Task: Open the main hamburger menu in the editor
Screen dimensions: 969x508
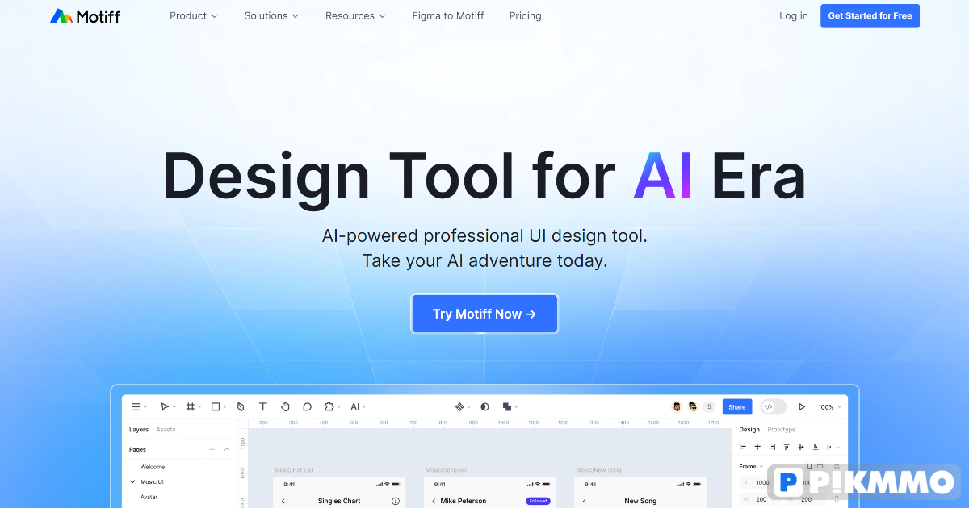Action: 136,407
